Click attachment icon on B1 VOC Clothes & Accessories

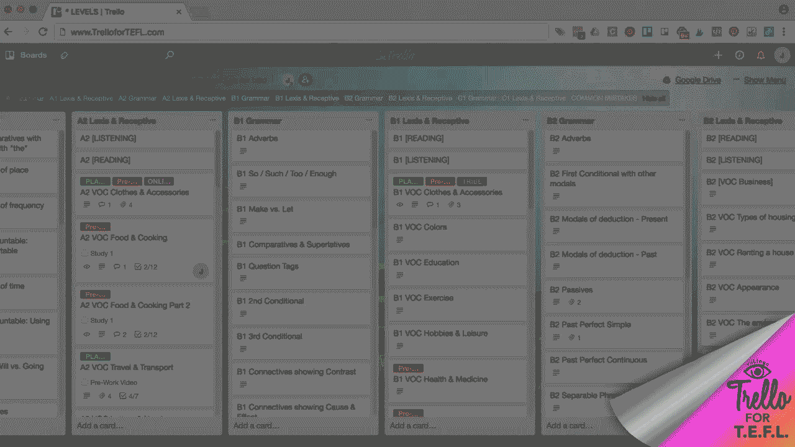(x=450, y=205)
